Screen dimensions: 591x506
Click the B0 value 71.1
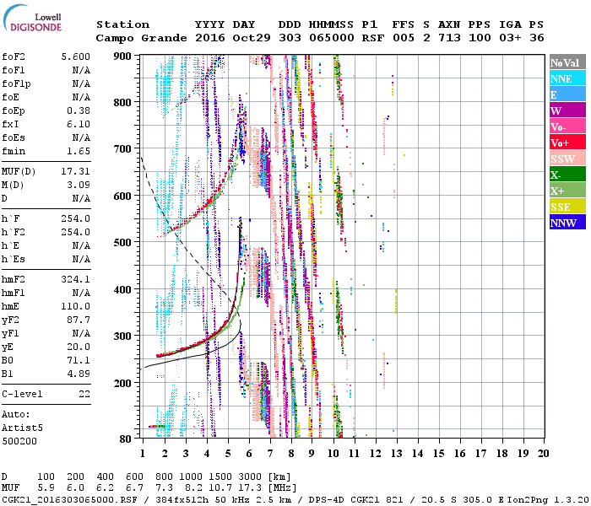(79, 361)
